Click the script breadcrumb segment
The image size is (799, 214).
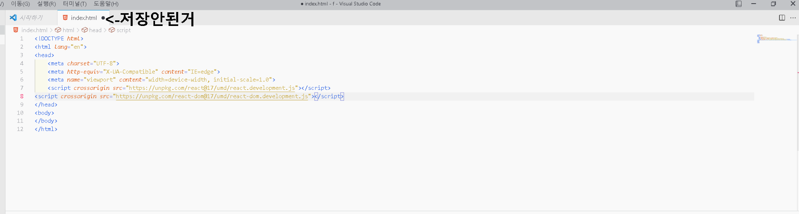click(x=123, y=30)
